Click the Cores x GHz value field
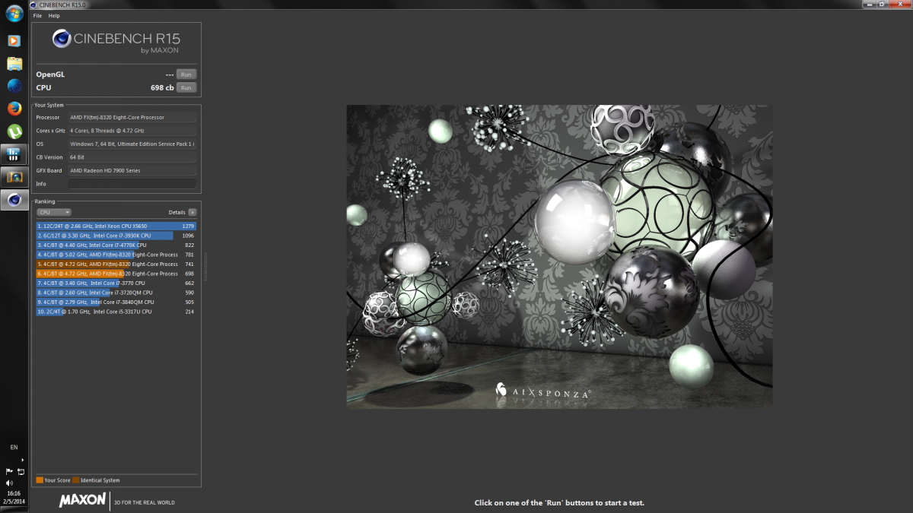Viewport: 913px width, 513px height. 132,131
